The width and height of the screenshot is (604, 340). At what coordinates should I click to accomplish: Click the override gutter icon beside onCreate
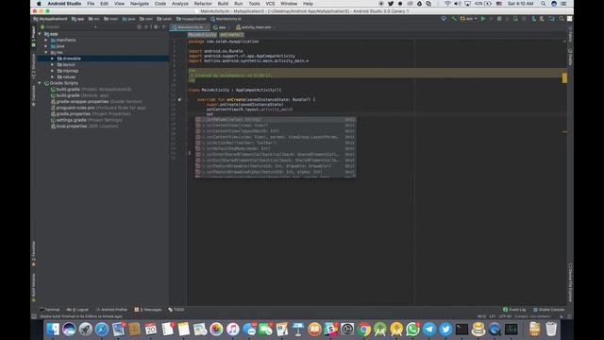pos(179,99)
